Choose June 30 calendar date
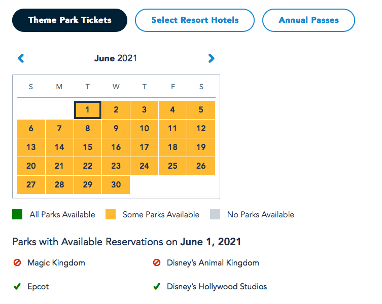Viewport: 382px width, 304px height. [116, 185]
